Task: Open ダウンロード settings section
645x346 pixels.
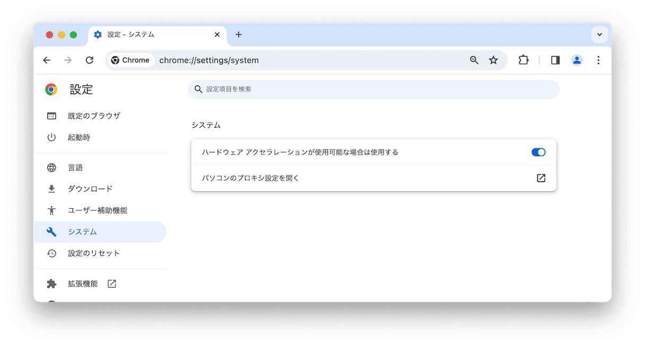Action: (90, 189)
